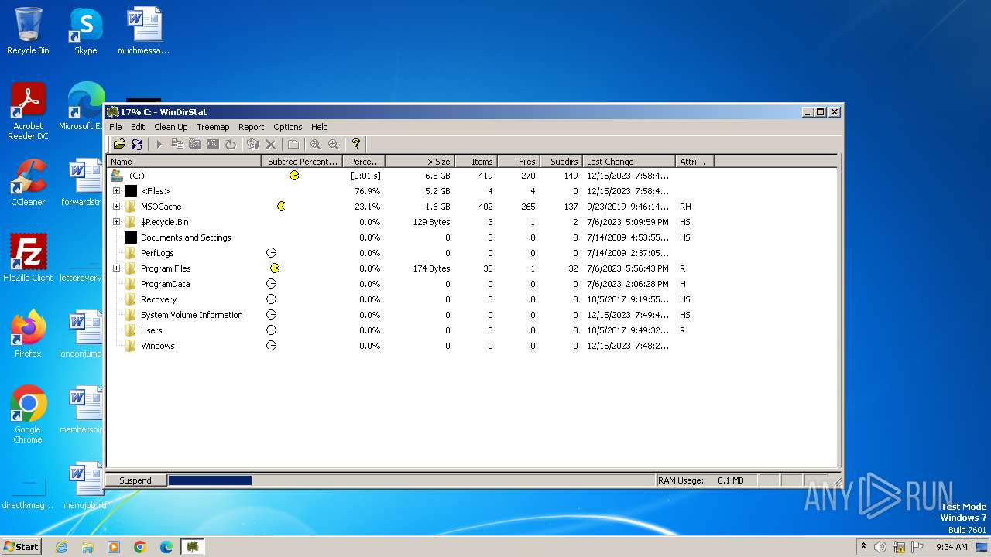The width and height of the screenshot is (991, 557).
Task: Expand the <Files> tree node
Action: point(116,191)
